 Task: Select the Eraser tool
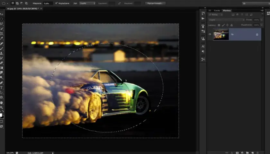click(x=2, y=63)
